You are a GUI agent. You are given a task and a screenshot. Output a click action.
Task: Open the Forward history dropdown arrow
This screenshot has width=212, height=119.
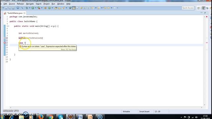[117, 8]
